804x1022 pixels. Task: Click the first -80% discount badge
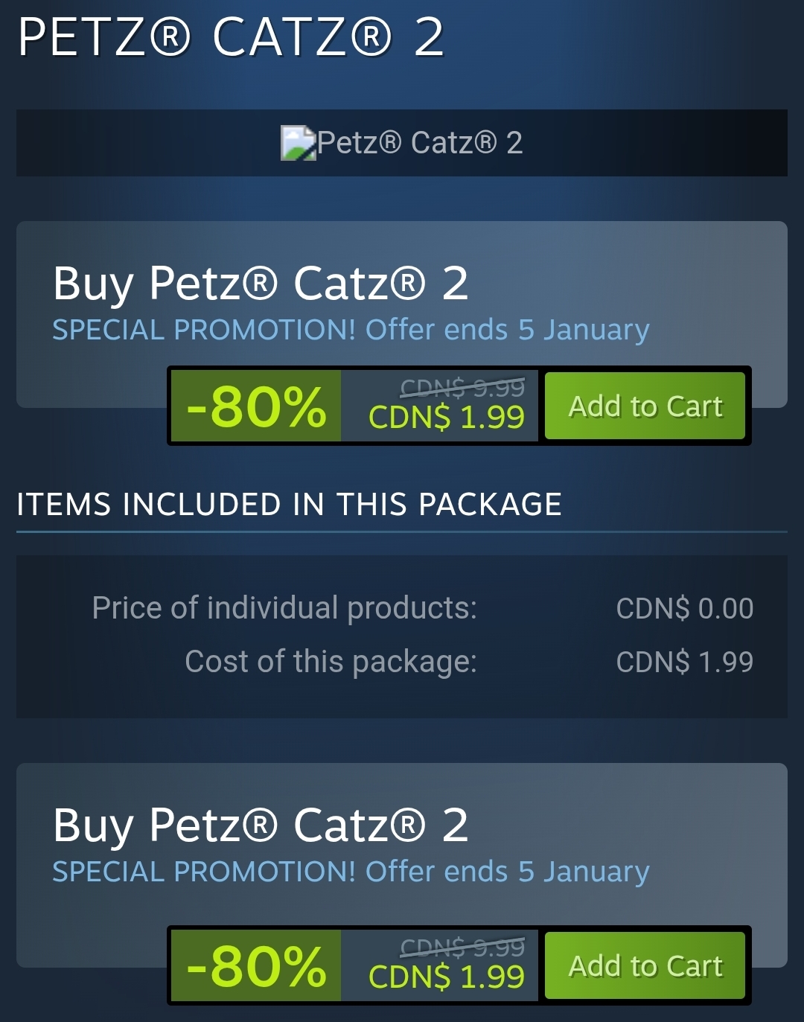[256, 406]
